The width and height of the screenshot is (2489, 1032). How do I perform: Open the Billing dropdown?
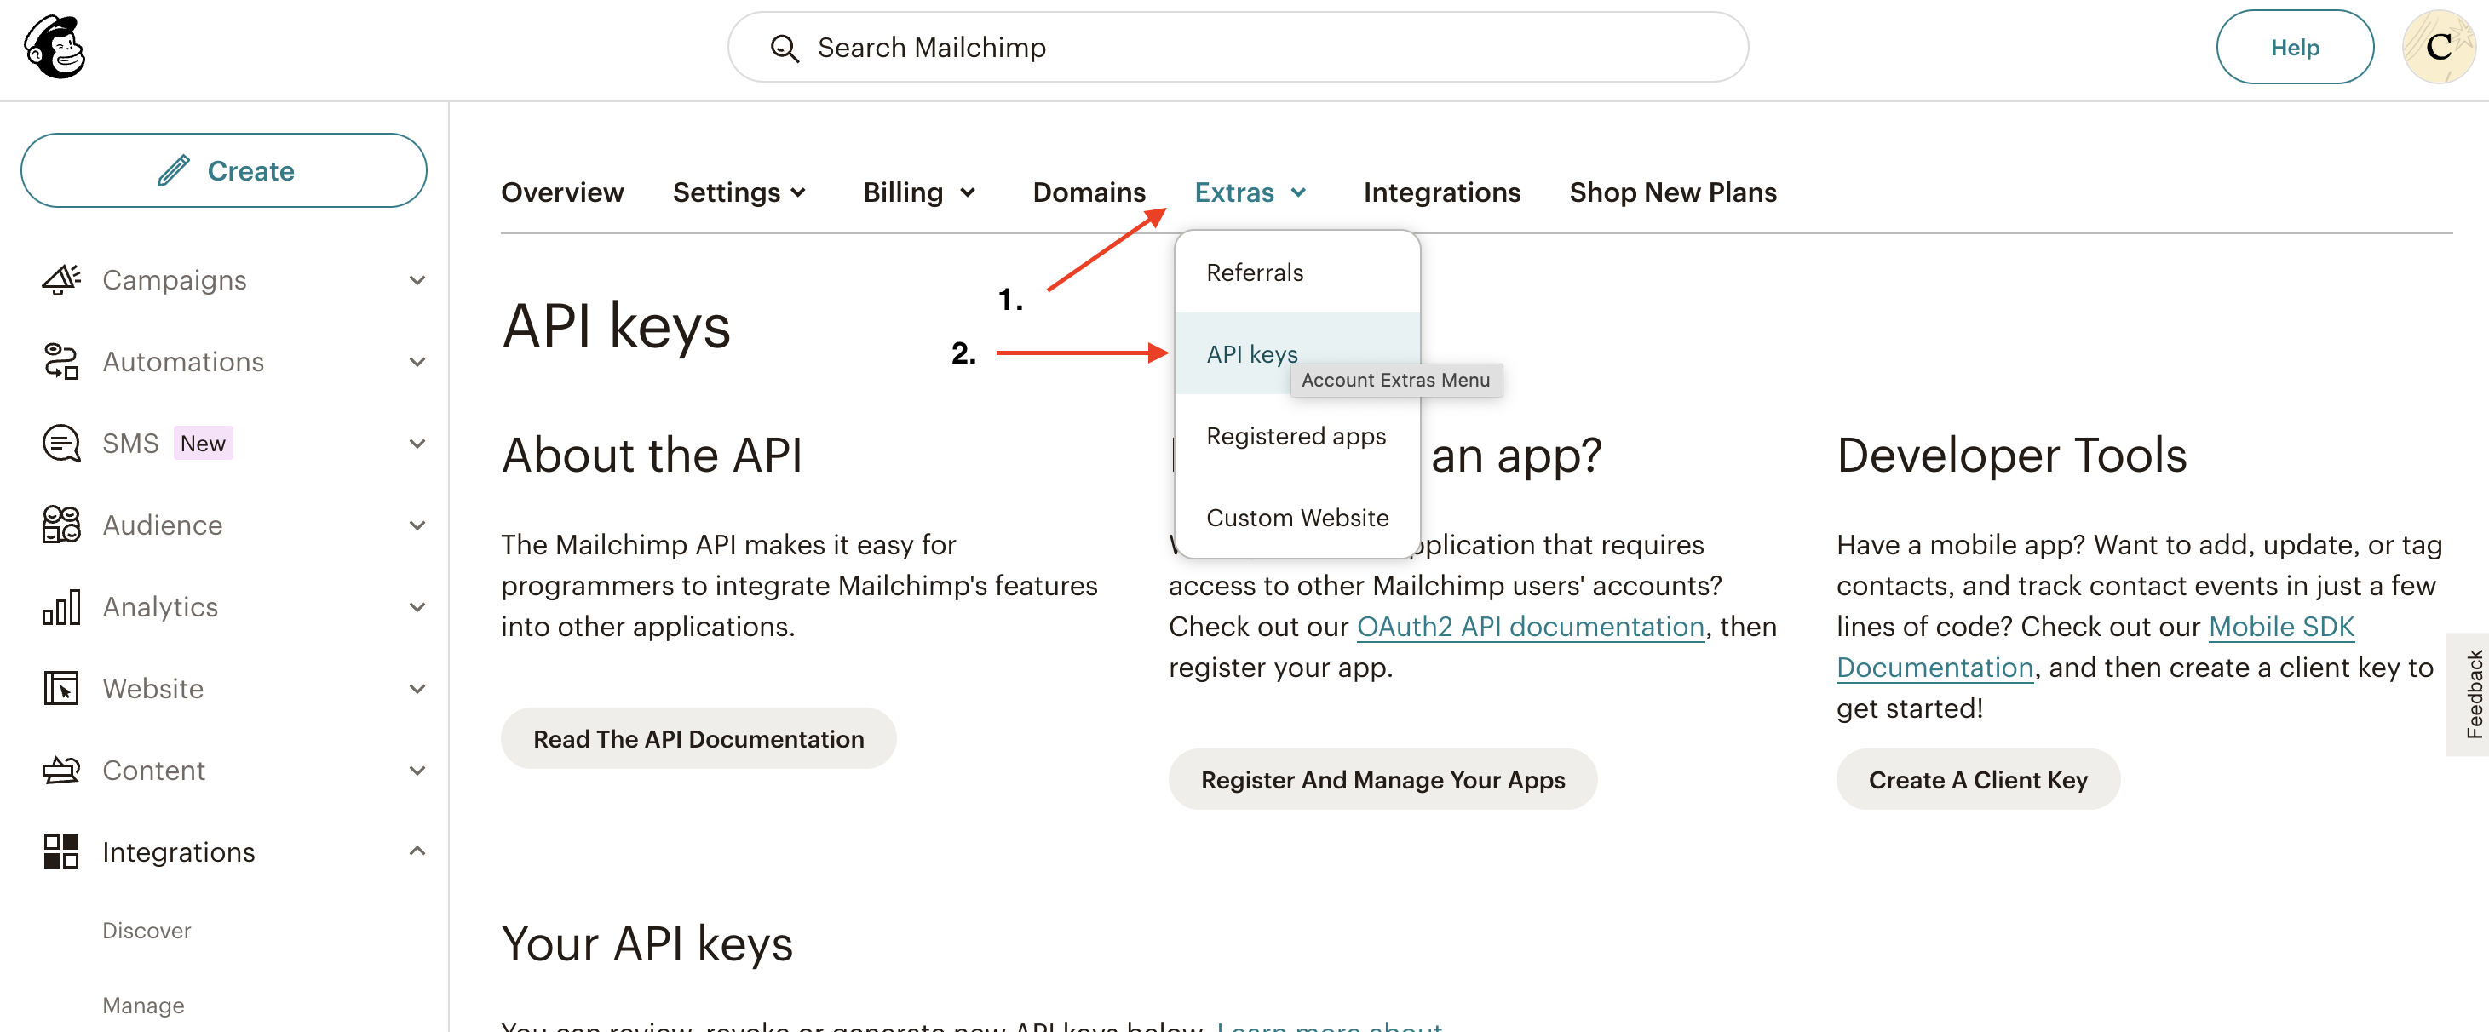click(918, 192)
